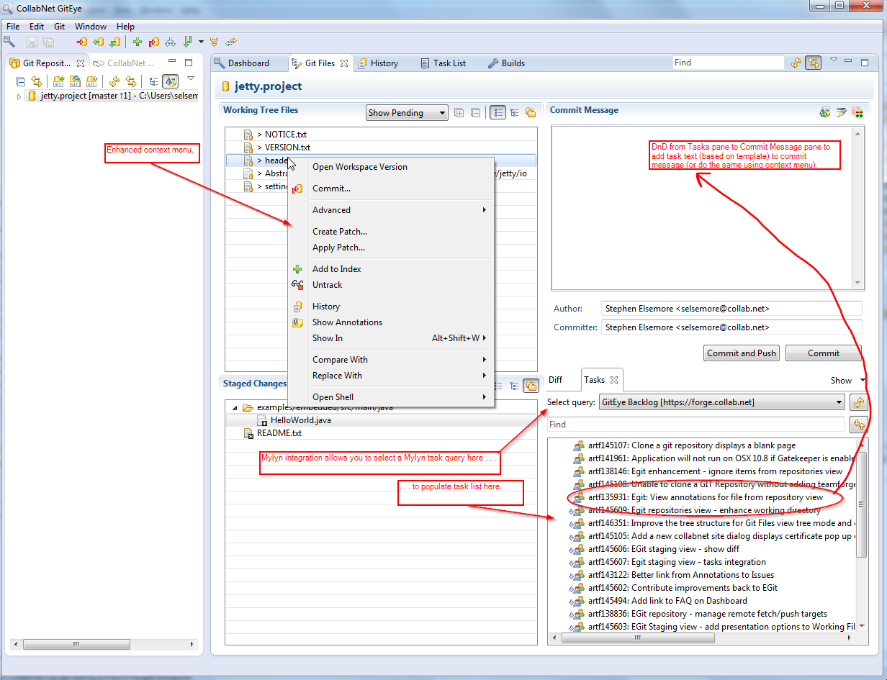Screen dimensions: 887x680
Task: Click the search magnifier icon in main toolbar
Action: coord(9,42)
